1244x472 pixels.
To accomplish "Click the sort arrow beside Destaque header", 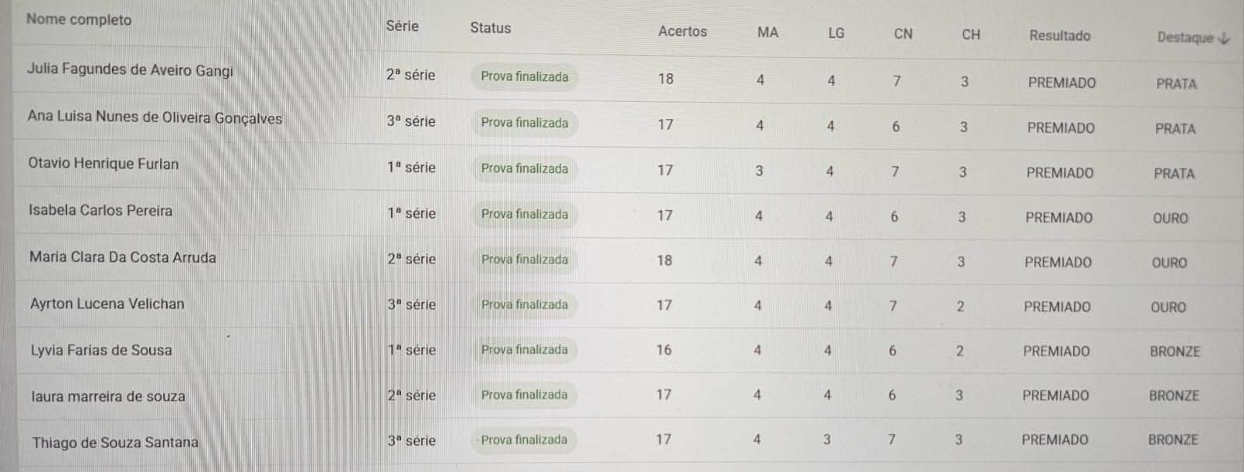I will (1225, 38).
